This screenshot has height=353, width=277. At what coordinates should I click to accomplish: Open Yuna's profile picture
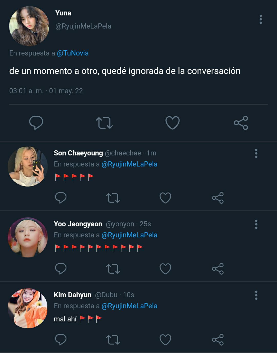point(29,26)
